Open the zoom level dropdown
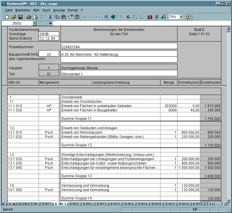 [x=181, y=17]
